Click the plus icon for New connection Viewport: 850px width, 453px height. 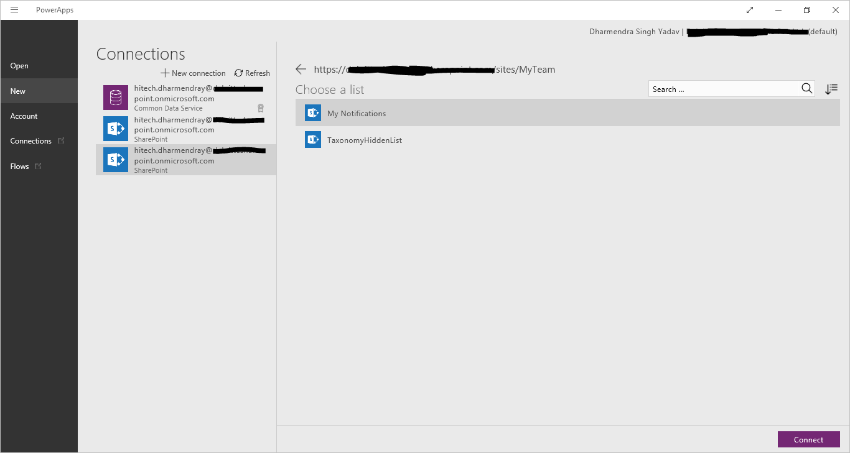pyautogui.click(x=165, y=73)
